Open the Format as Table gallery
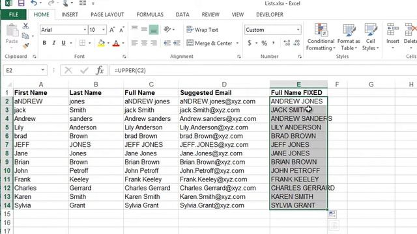The height and width of the screenshot is (234, 417). [x=349, y=37]
